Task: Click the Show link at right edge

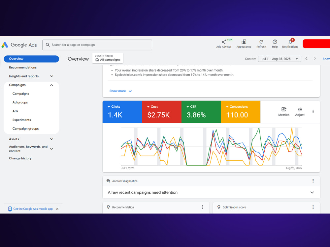Action: (326, 59)
